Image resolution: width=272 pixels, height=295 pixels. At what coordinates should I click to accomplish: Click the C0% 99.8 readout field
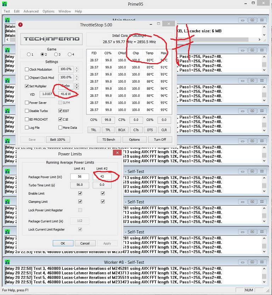point(108,120)
